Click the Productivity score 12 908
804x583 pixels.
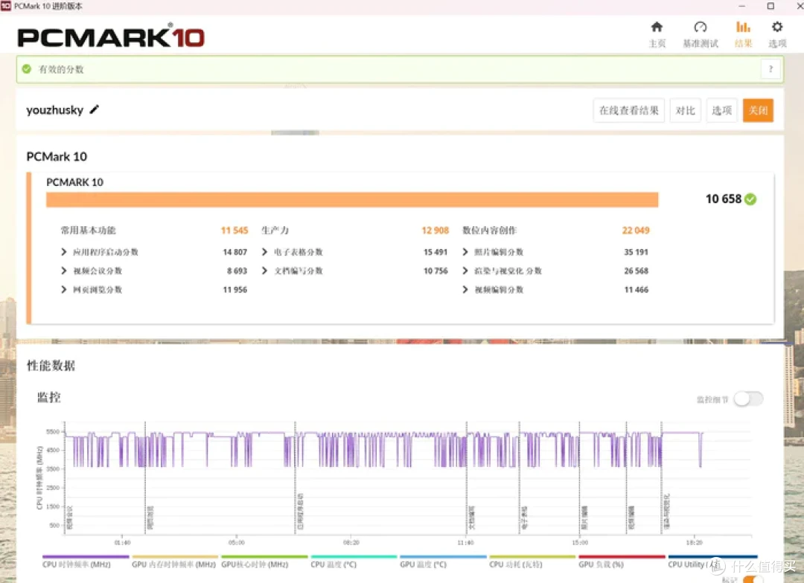pos(435,231)
